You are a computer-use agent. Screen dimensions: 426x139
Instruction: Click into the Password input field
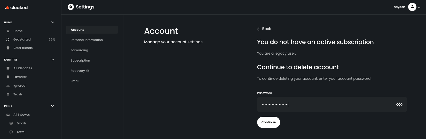tap(332, 104)
